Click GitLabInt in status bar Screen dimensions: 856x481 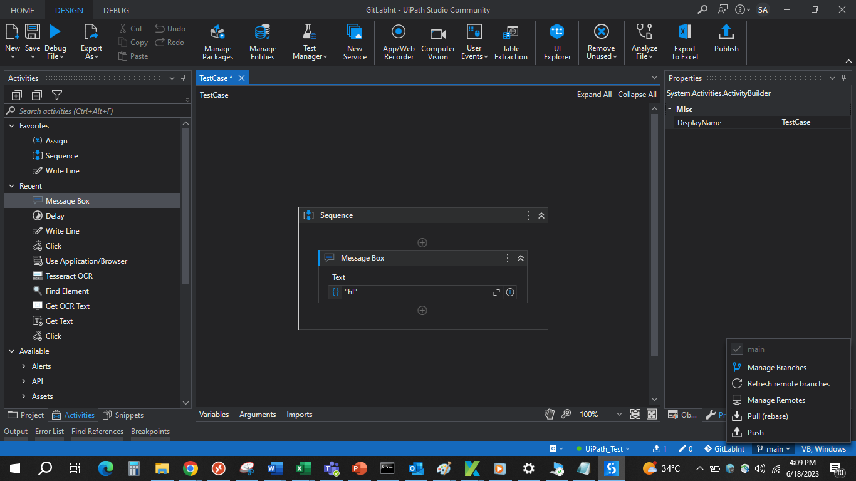724,449
